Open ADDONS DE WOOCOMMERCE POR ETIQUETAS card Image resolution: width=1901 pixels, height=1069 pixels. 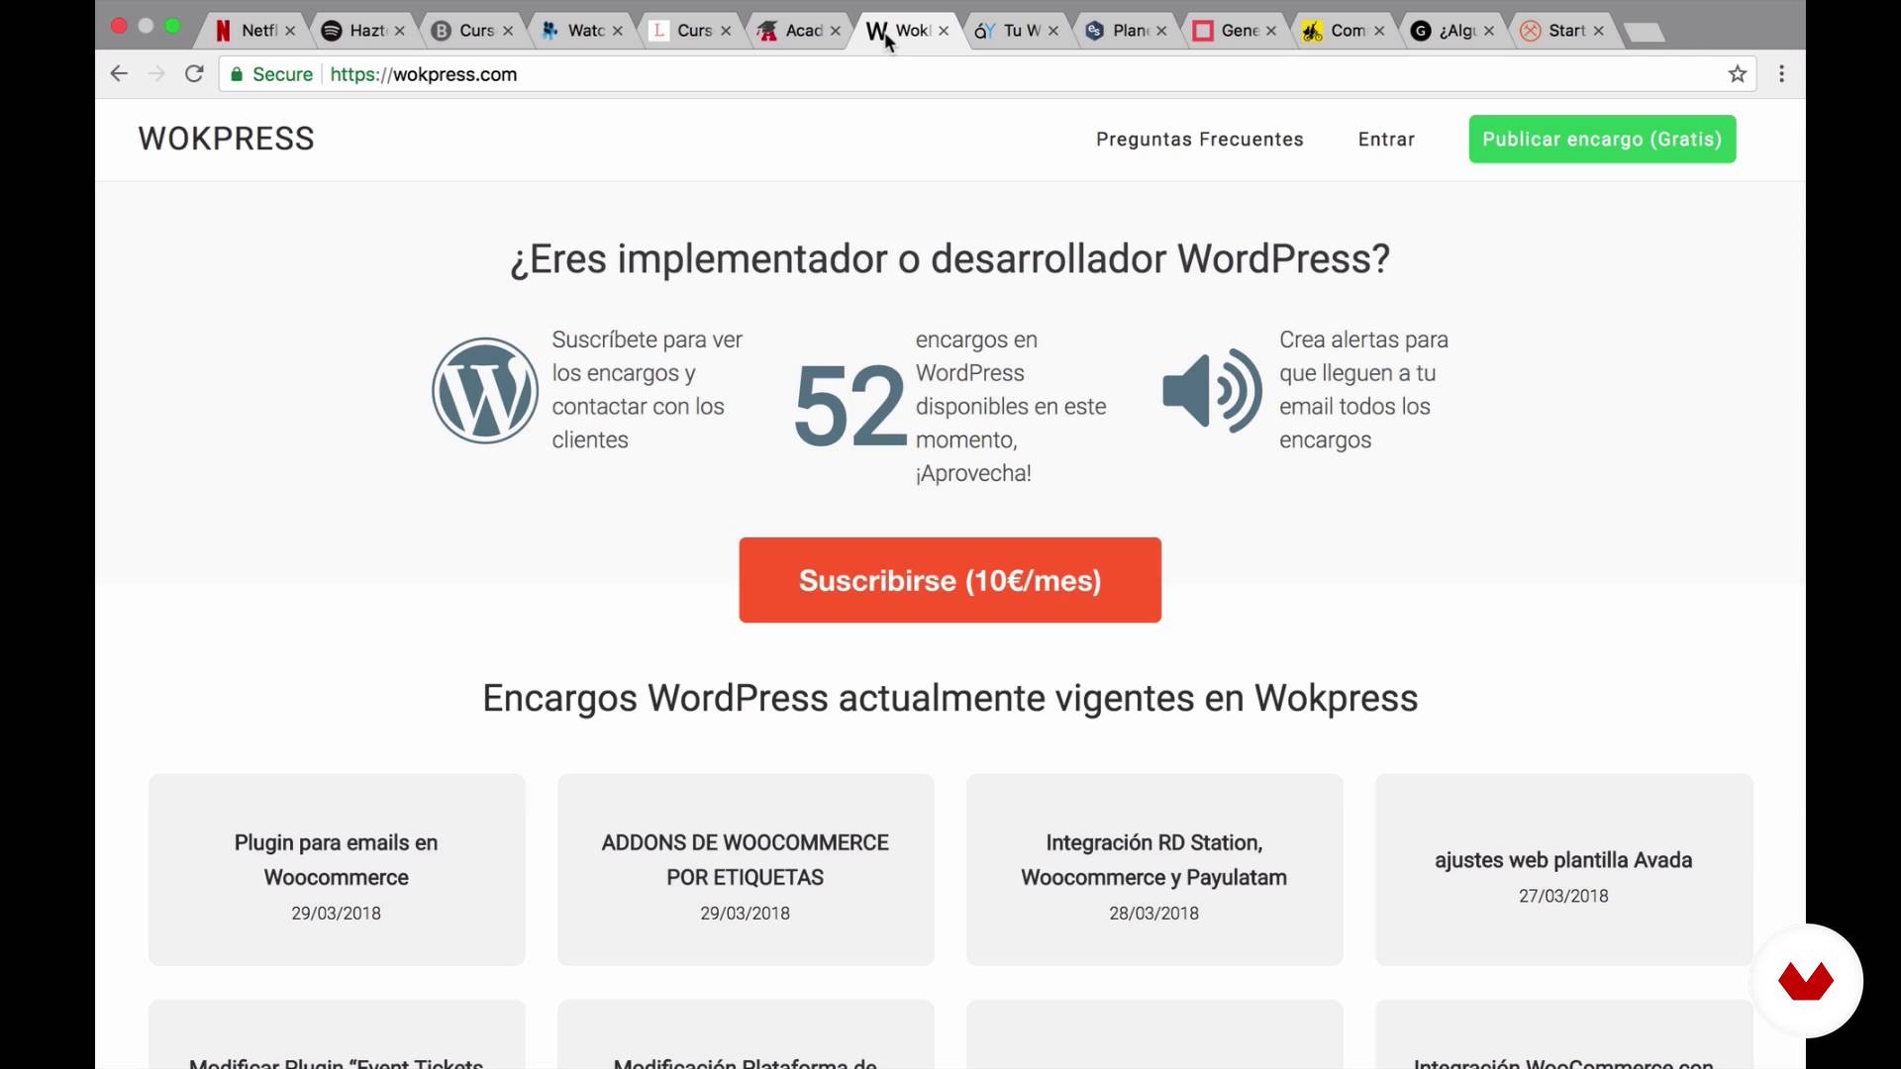tap(746, 870)
